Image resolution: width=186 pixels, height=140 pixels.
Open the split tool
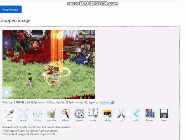point(135,115)
